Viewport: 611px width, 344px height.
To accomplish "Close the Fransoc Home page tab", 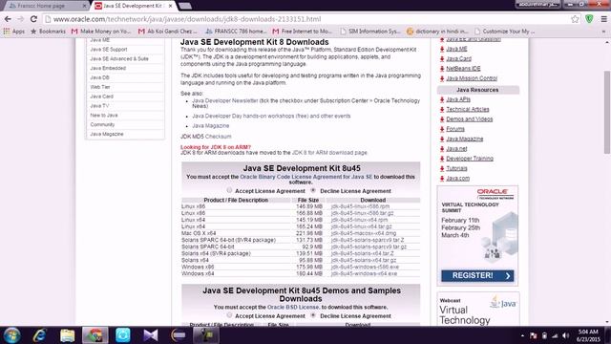I will [85, 6].
